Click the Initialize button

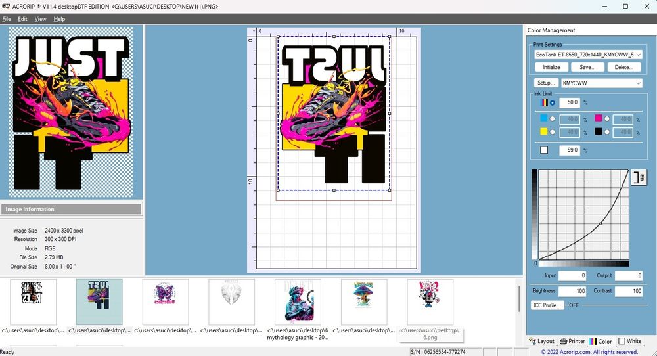[x=551, y=67]
